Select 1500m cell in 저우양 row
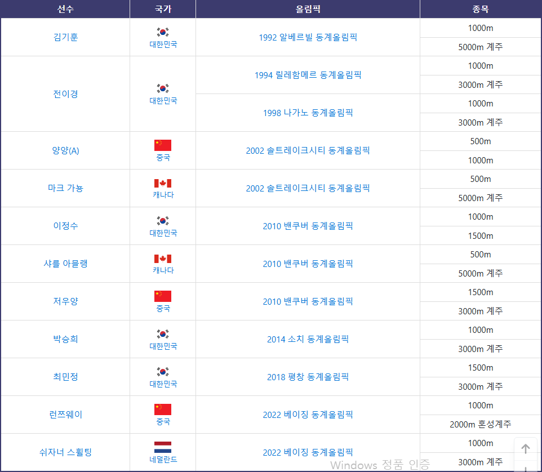 click(481, 292)
